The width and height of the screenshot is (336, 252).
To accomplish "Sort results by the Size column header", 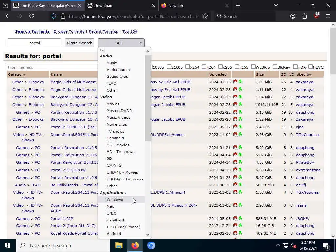I will (x=261, y=74).
